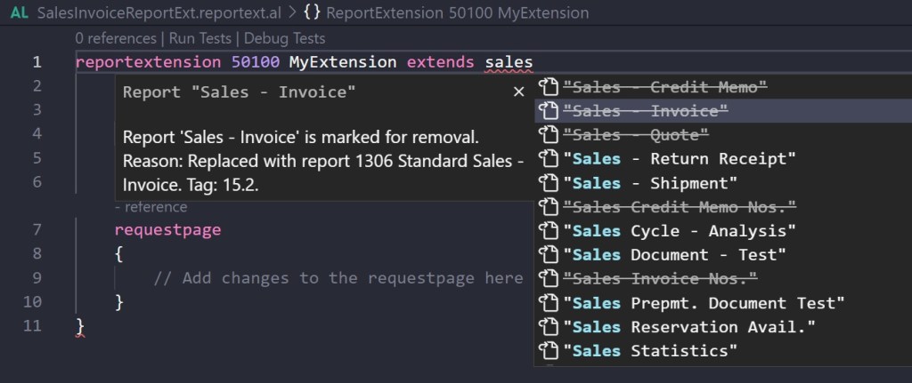This screenshot has height=383, width=912.
Task: Click the report icon next to "Sales - Shipment"
Action: 549,183
